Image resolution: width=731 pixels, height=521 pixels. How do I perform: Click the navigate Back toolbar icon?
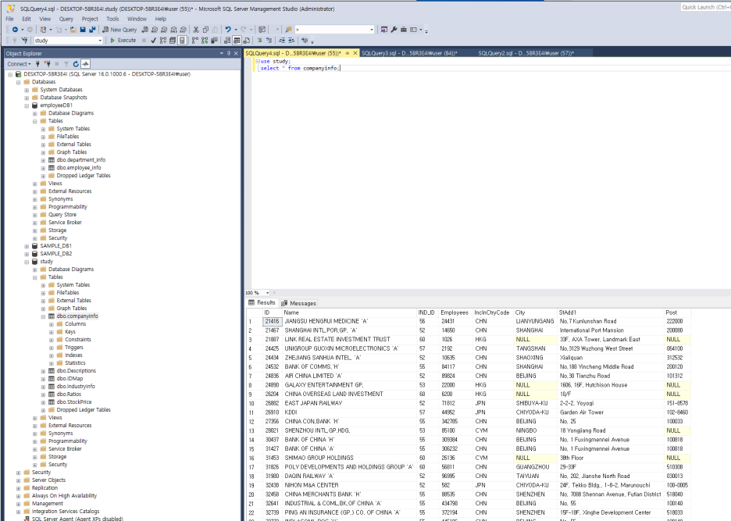click(x=15, y=30)
